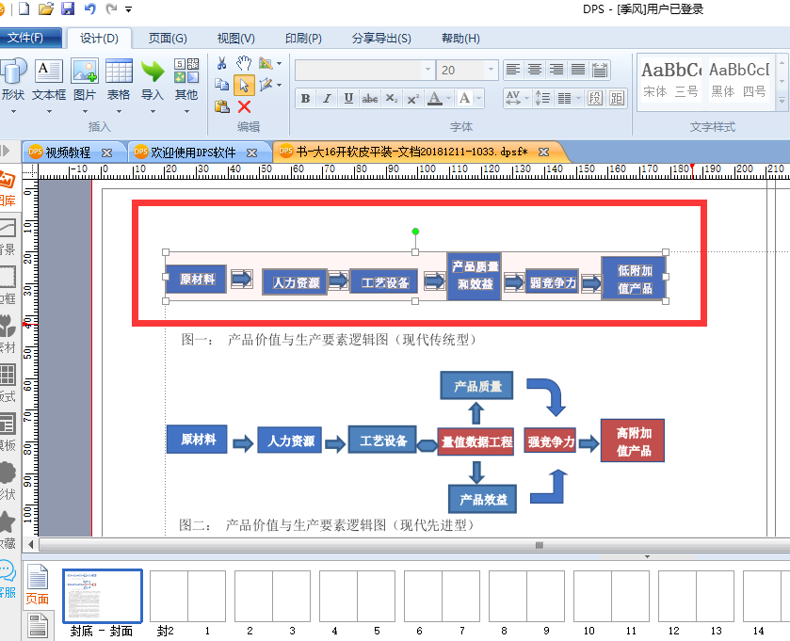Select the 黑体 四号 text style
The image size is (790, 641).
(738, 80)
